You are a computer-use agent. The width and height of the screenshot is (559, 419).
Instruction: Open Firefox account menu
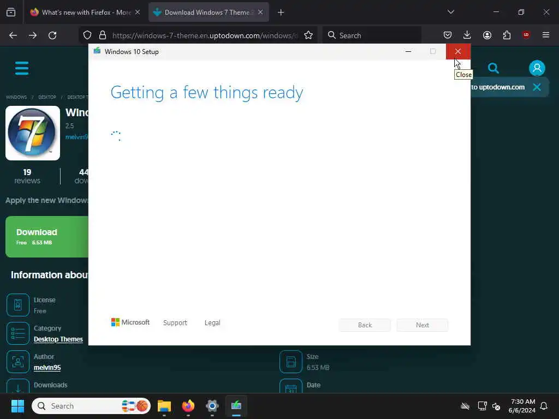(x=487, y=35)
